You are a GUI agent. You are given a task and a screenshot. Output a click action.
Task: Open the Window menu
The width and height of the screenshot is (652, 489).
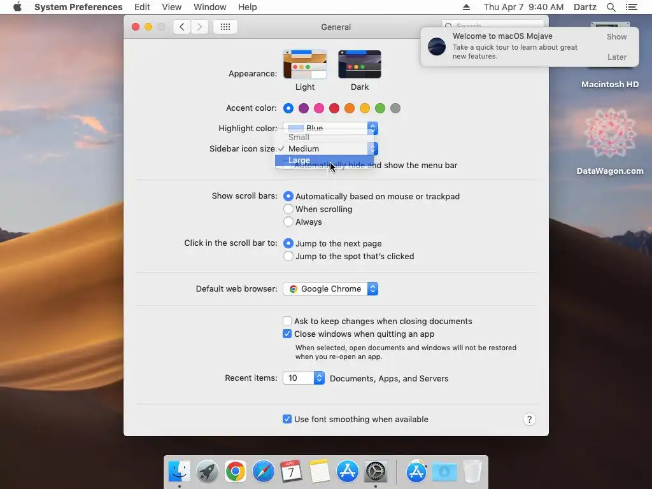tap(210, 7)
